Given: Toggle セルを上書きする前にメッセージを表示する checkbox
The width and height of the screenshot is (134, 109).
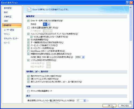Looking at the screenshot, I should point(31,37).
